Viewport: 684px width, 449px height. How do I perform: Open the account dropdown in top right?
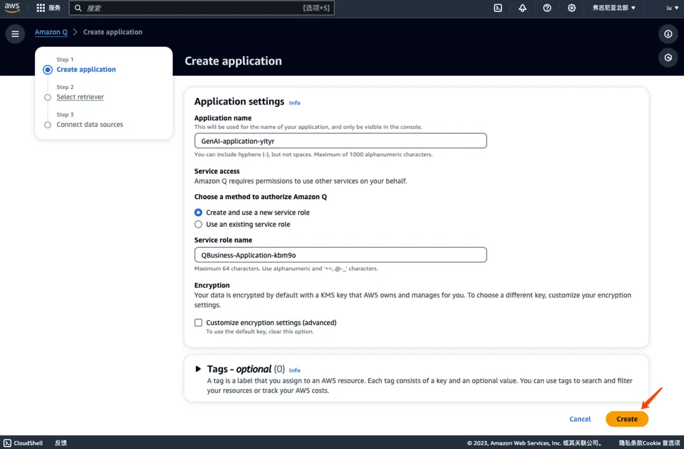(x=672, y=8)
